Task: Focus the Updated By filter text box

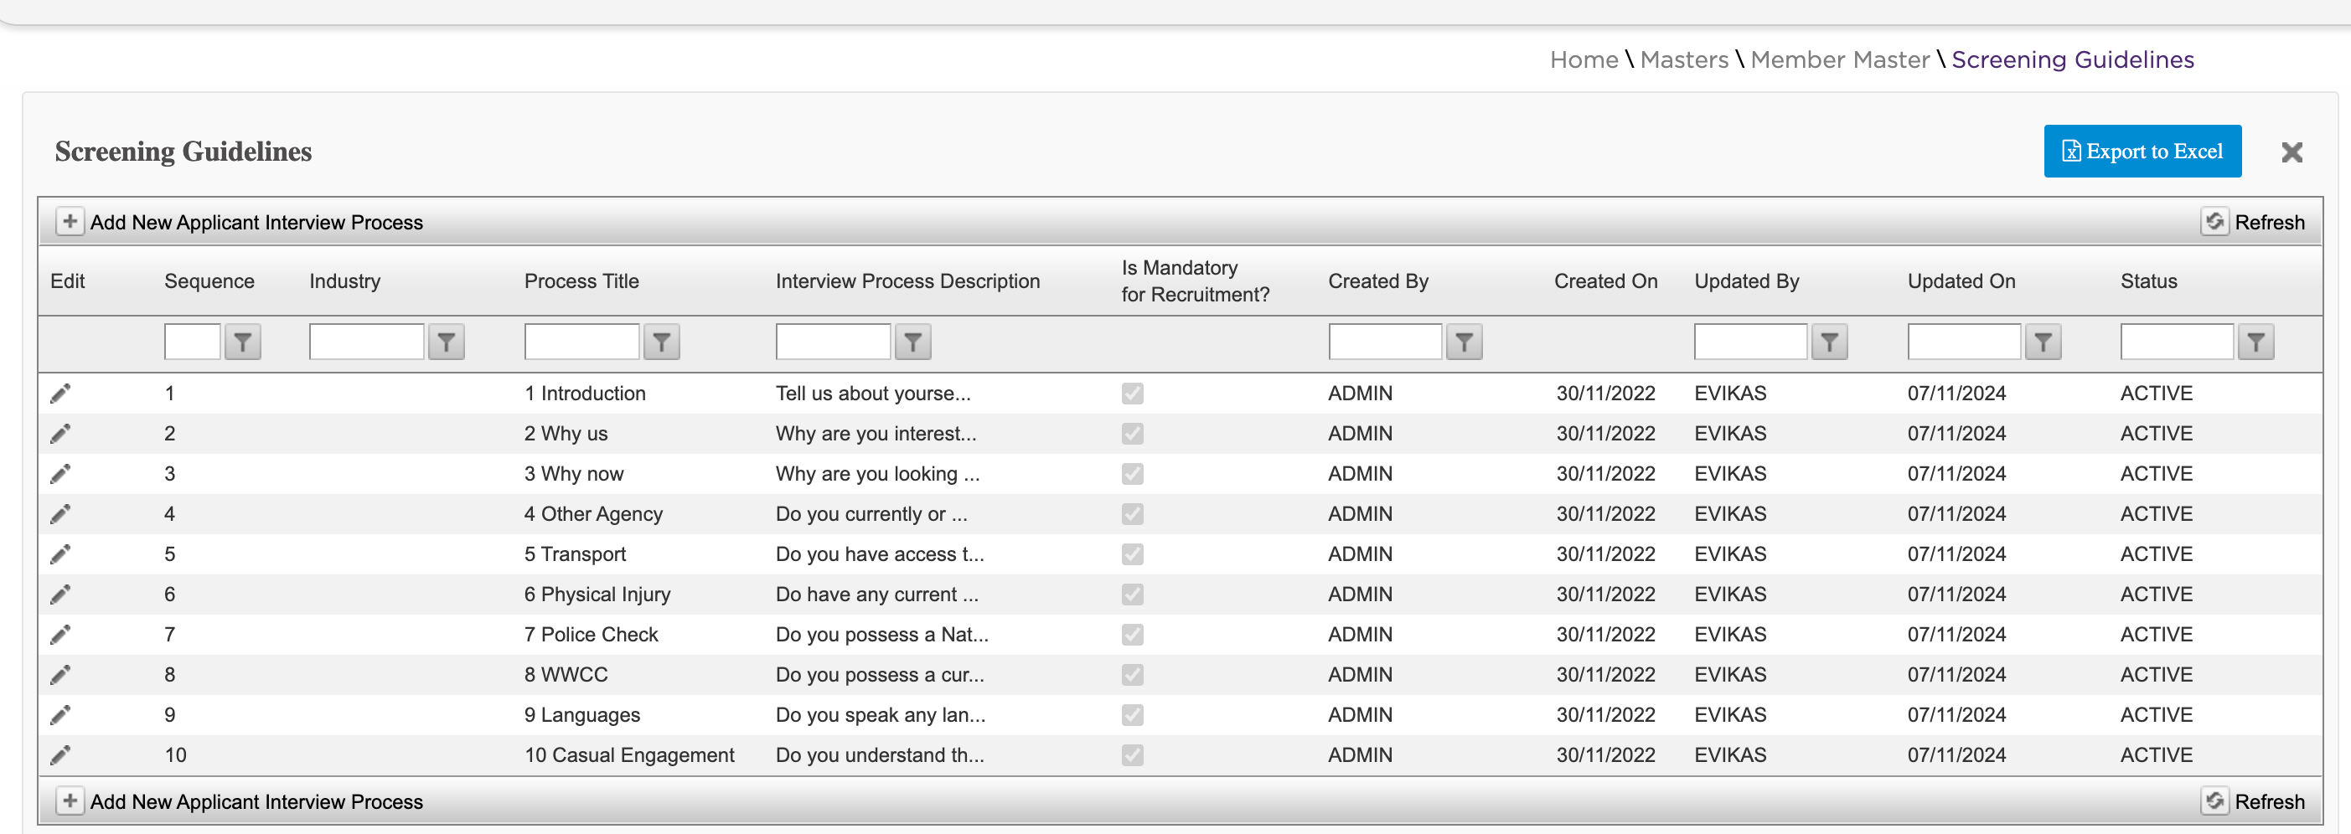Action: click(x=1750, y=342)
